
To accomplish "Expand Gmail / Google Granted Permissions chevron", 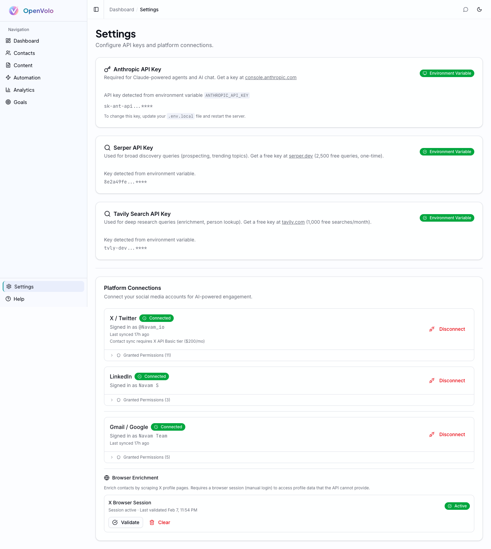I will click(112, 457).
